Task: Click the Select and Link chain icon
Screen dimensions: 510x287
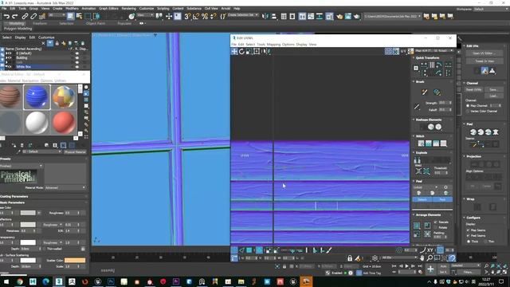Action: (x=25, y=16)
